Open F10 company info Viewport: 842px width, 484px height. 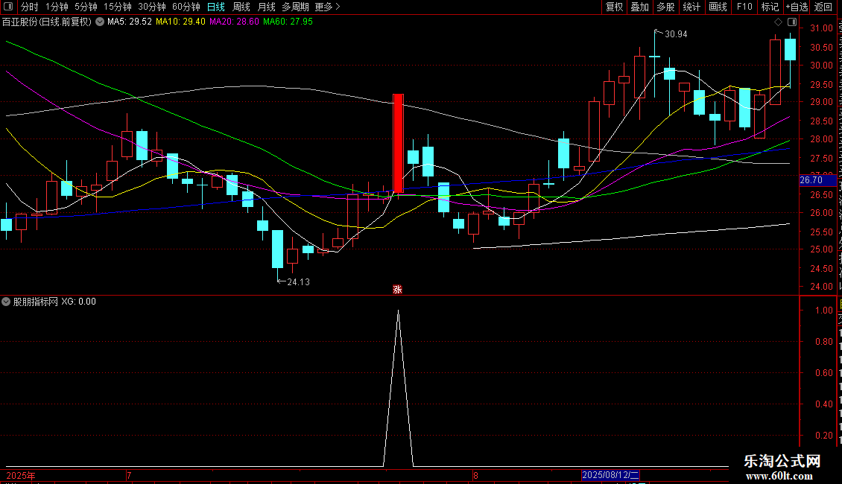(744, 7)
